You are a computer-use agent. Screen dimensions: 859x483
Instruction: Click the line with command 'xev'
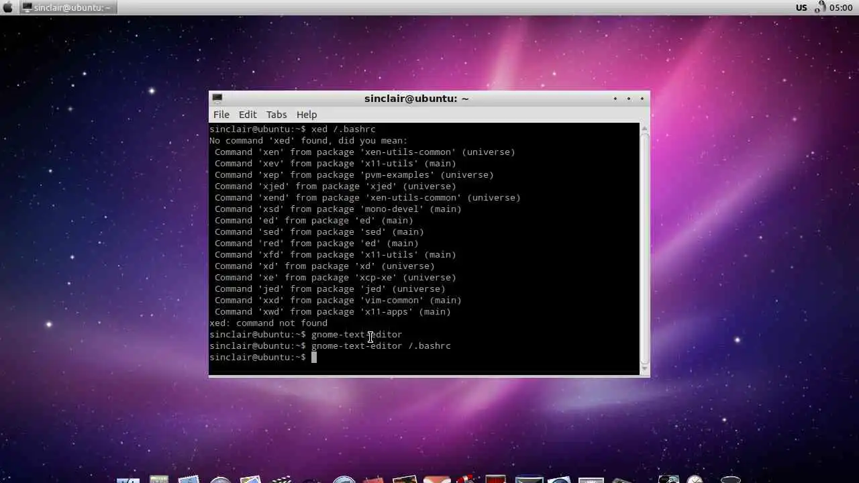tap(335, 163)
